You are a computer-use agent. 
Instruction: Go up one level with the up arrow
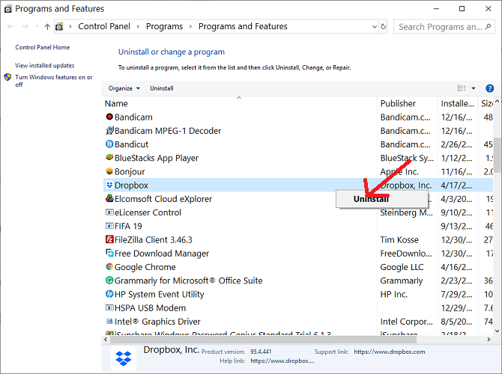click(47, 26)
